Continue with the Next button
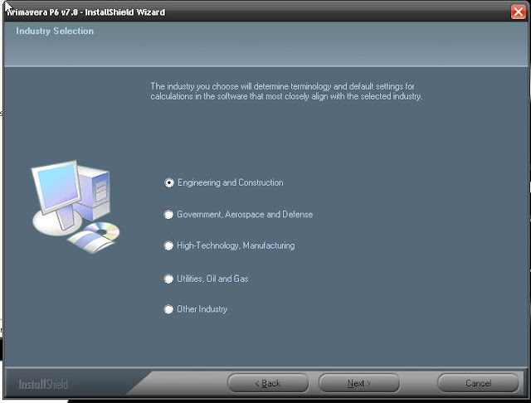 coord(359,383)
